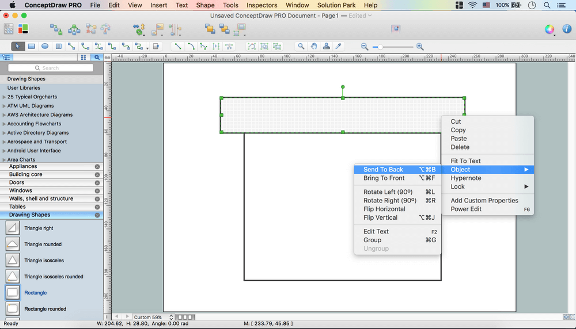
Task: Choose the stamp clone tool
Action: coord(327,46)
